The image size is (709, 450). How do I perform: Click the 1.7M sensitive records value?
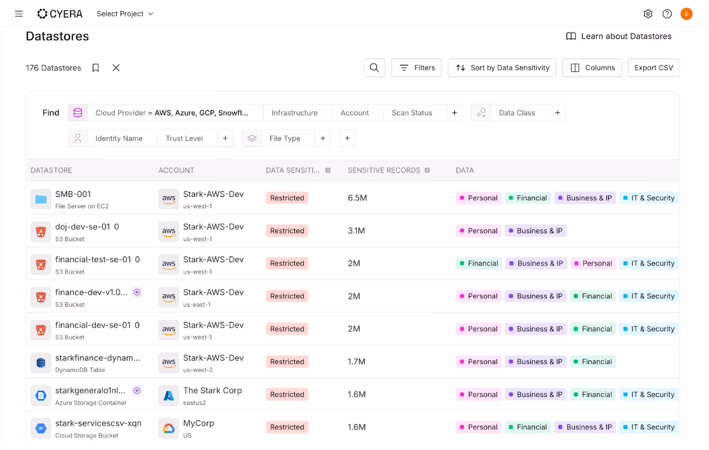point(356,361)
